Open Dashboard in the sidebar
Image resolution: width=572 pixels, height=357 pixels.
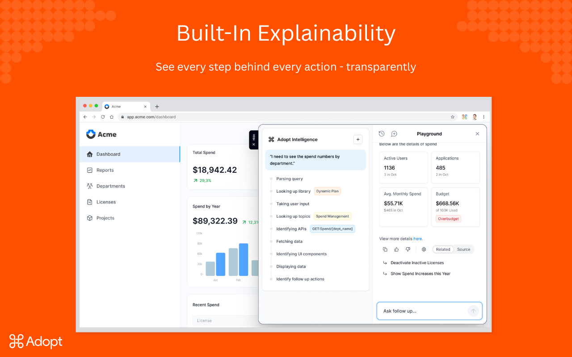(130, 154)
